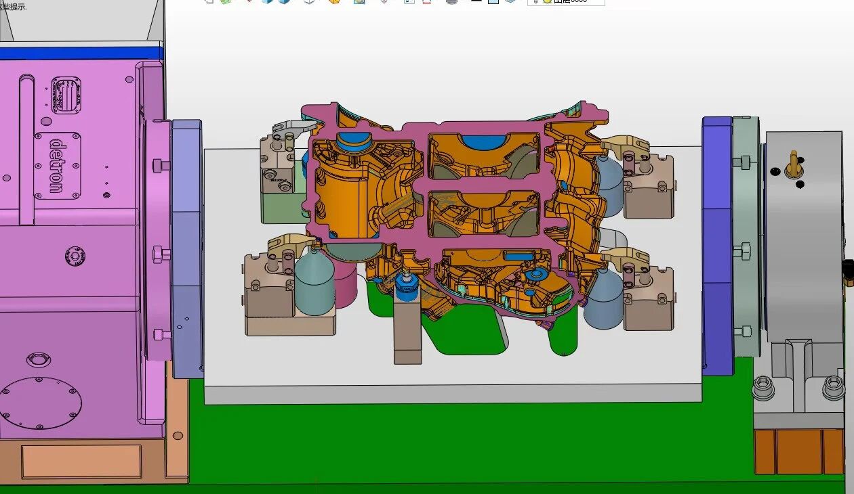Screen dimensions: 854x494
Task: Click the light blue square toolbar icon
Action: click(x=493, y=2)
